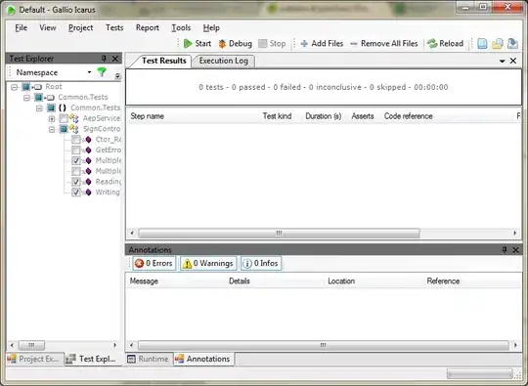Check the AepService fixture checkbox
Viewport: 528px width, 386px height.
pos(64,118)
